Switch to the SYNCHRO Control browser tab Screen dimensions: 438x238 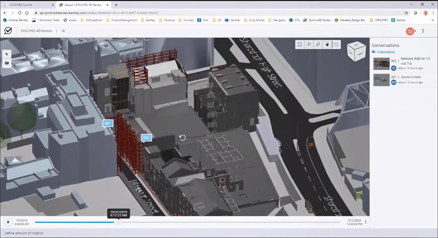28,5
